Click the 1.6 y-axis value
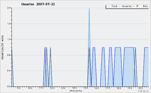Viewport: 151px width, 93px height. click(9, 24)
